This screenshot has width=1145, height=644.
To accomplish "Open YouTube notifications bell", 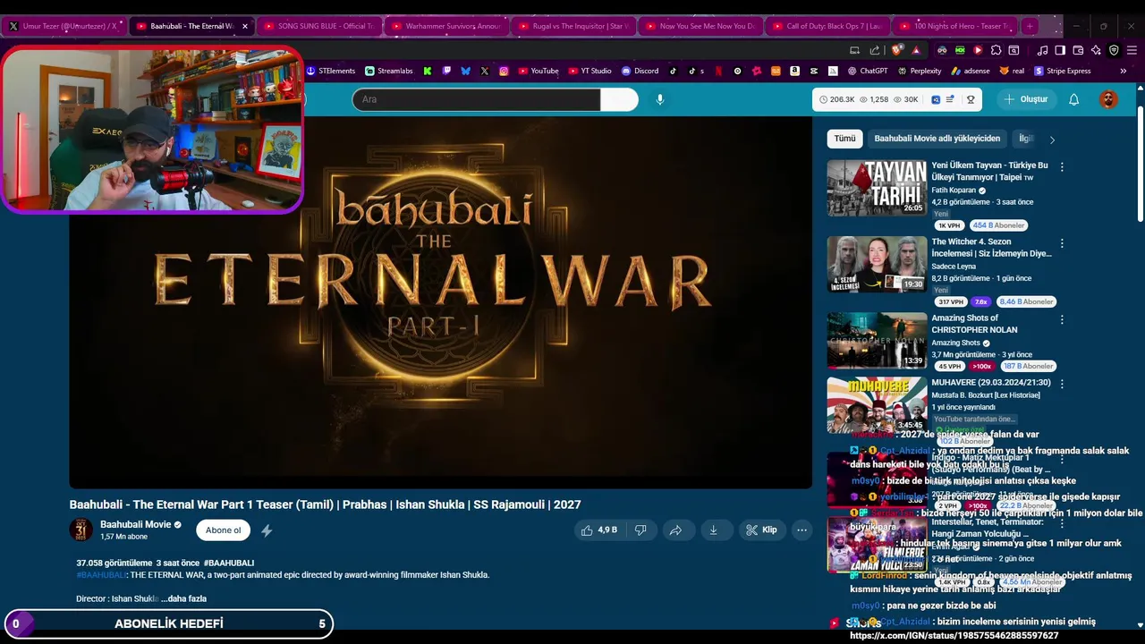I will 1073,99.
